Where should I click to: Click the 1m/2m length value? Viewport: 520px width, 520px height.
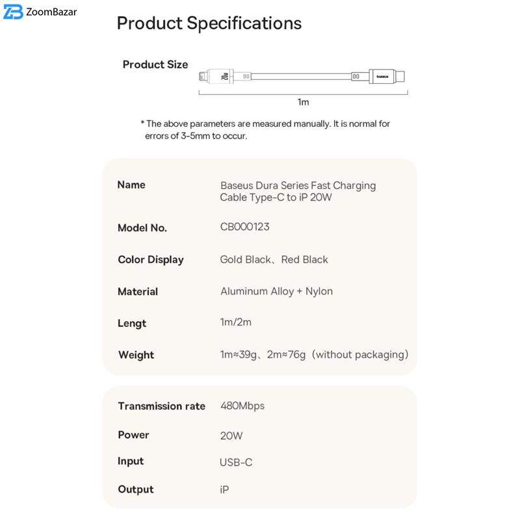[x=236, y=322]
